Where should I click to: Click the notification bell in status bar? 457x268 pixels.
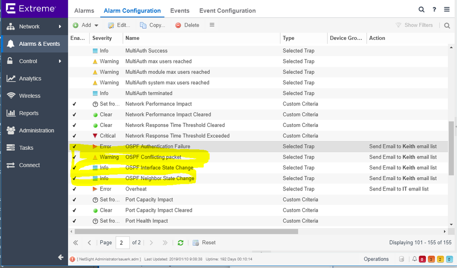coord(414,259)
